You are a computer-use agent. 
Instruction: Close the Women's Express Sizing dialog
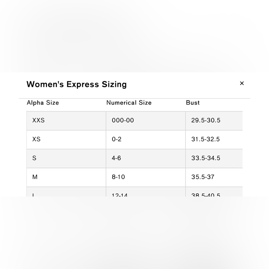pyautogui.click(x=242, y=83)
